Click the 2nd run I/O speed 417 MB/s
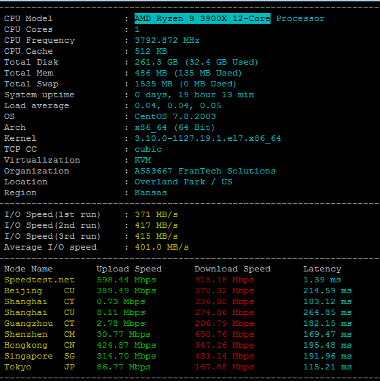This screenshot has height=381, width=380. coord(156,225)
